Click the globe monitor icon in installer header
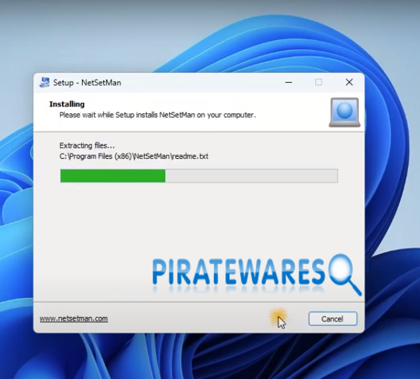 point(344,112)
